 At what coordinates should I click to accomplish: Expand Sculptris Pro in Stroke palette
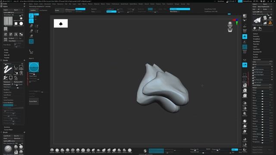(x=7, y=92)
